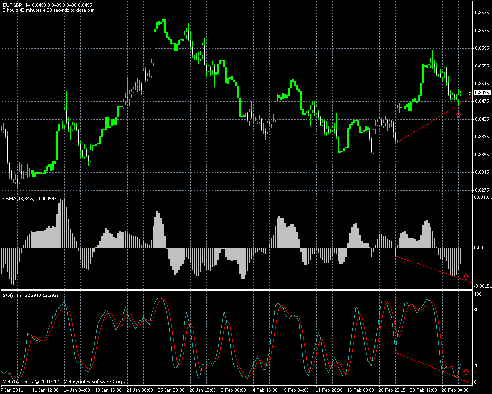Viewport: 492px width, 394px height.
Task: Click the 0.00 zero level on OsMA scale
Action: (479, 248)
